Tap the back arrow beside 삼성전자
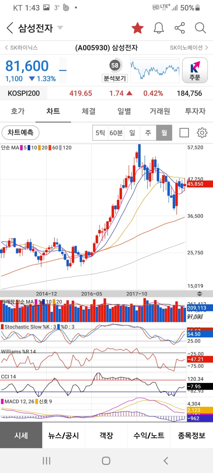The height and width of the screenshot is (473, 213). click(10, 28)
